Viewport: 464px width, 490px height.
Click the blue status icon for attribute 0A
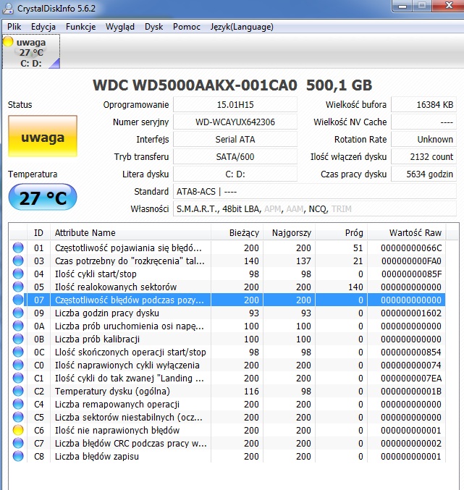click(18, 326)
